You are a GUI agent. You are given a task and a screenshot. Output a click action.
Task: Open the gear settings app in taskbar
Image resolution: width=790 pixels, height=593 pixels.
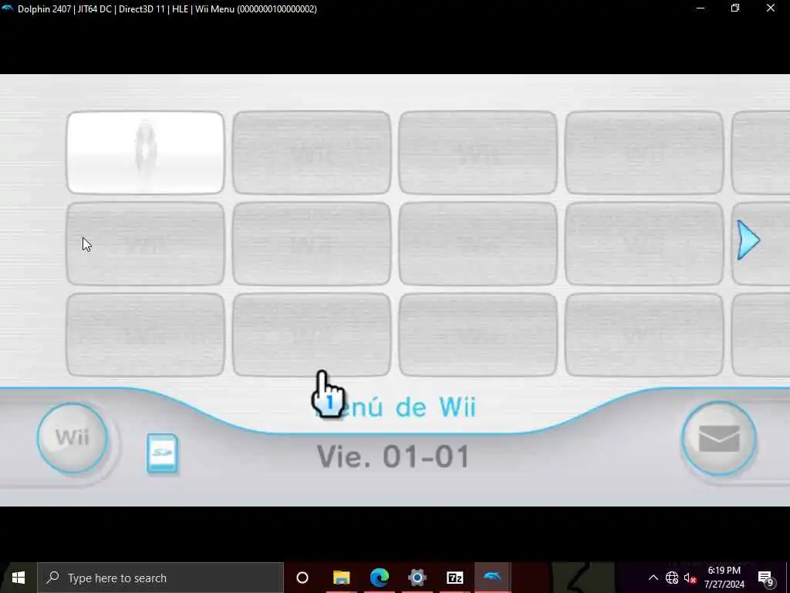pyautogui.click(x=417, y=578)
